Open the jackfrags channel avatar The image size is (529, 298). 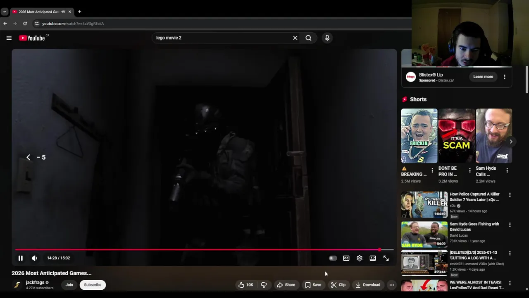[17, 285]
